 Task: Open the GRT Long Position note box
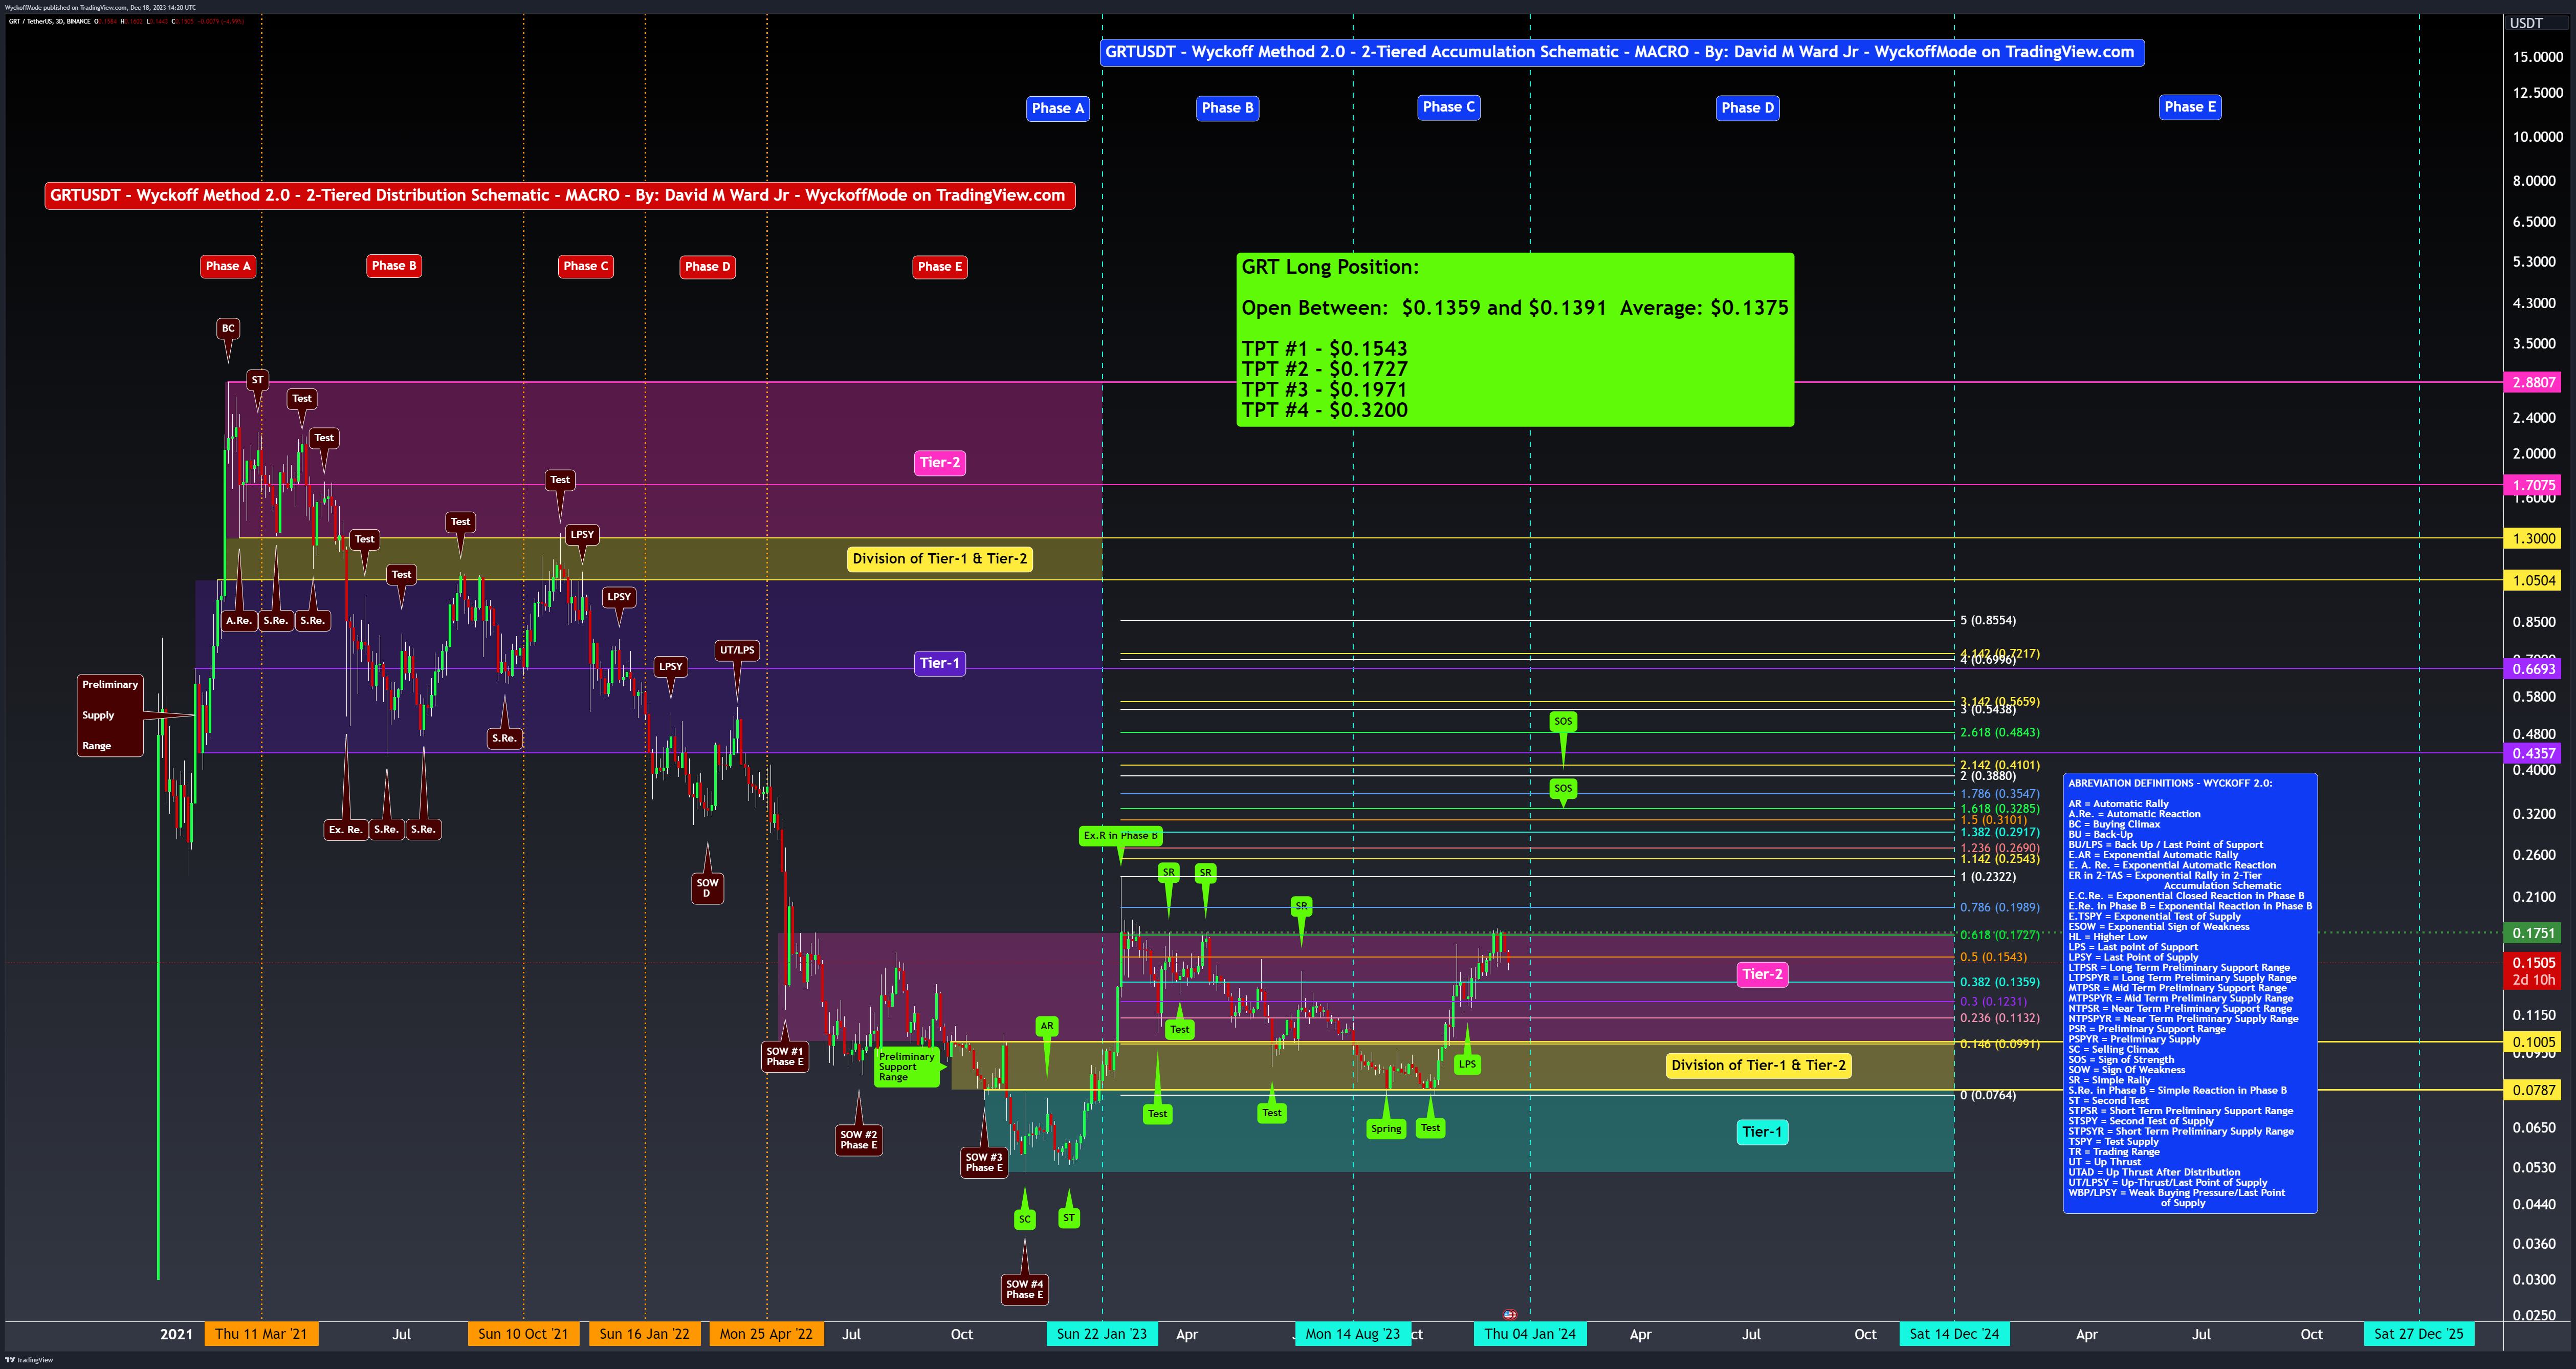point(1515,340)
